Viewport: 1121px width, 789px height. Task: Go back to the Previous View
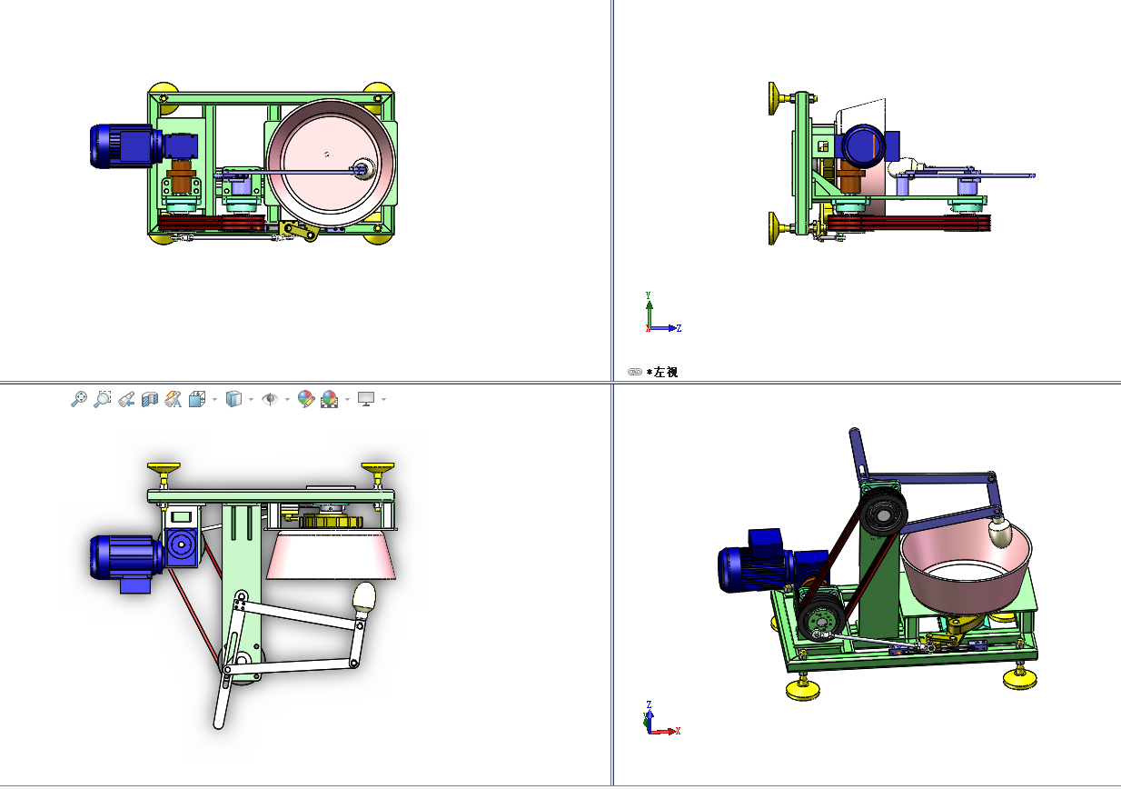[126, 399]
